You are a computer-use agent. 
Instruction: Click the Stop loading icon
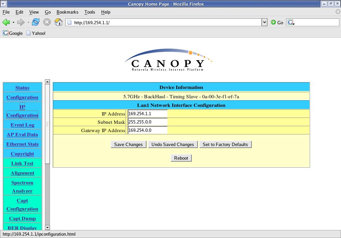47,22
